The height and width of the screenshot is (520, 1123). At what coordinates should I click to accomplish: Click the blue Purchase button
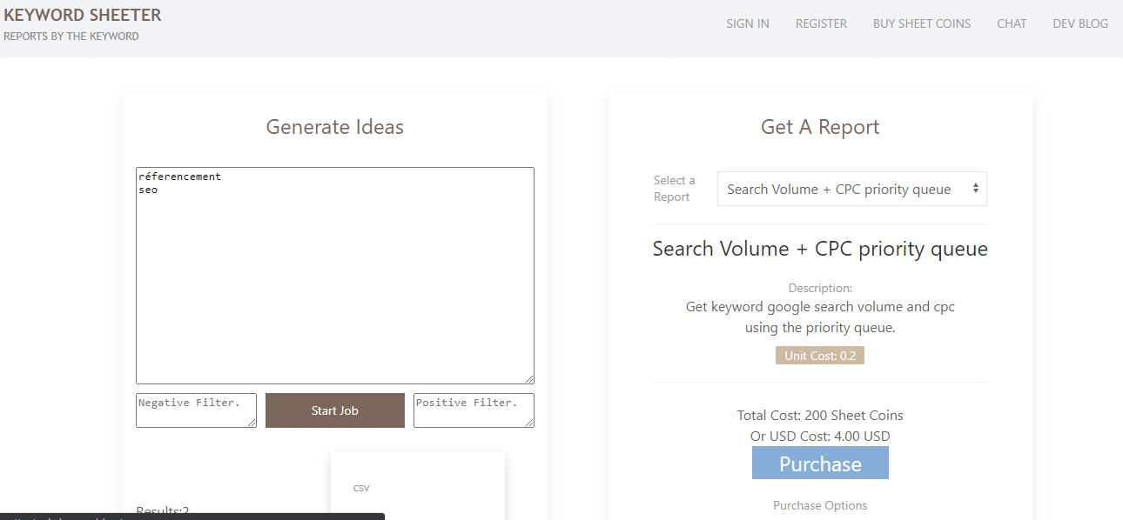coord(820,463)
